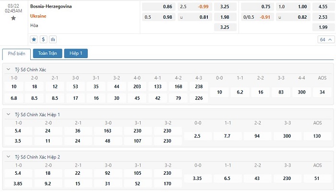The width and height of the screenshot is (336, 192).
Task: Open the bar chart statistics icon
Action: coord(52,39)
